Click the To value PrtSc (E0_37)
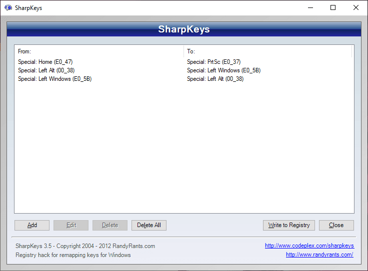The width and height of the screenshot is (368, 271). click(214, 62)
